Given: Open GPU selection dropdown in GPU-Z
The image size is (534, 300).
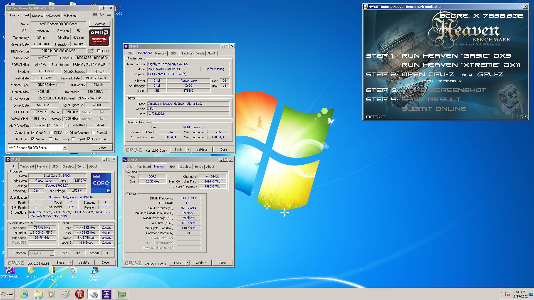Looking at the screenshot, I should click(65, 147).
